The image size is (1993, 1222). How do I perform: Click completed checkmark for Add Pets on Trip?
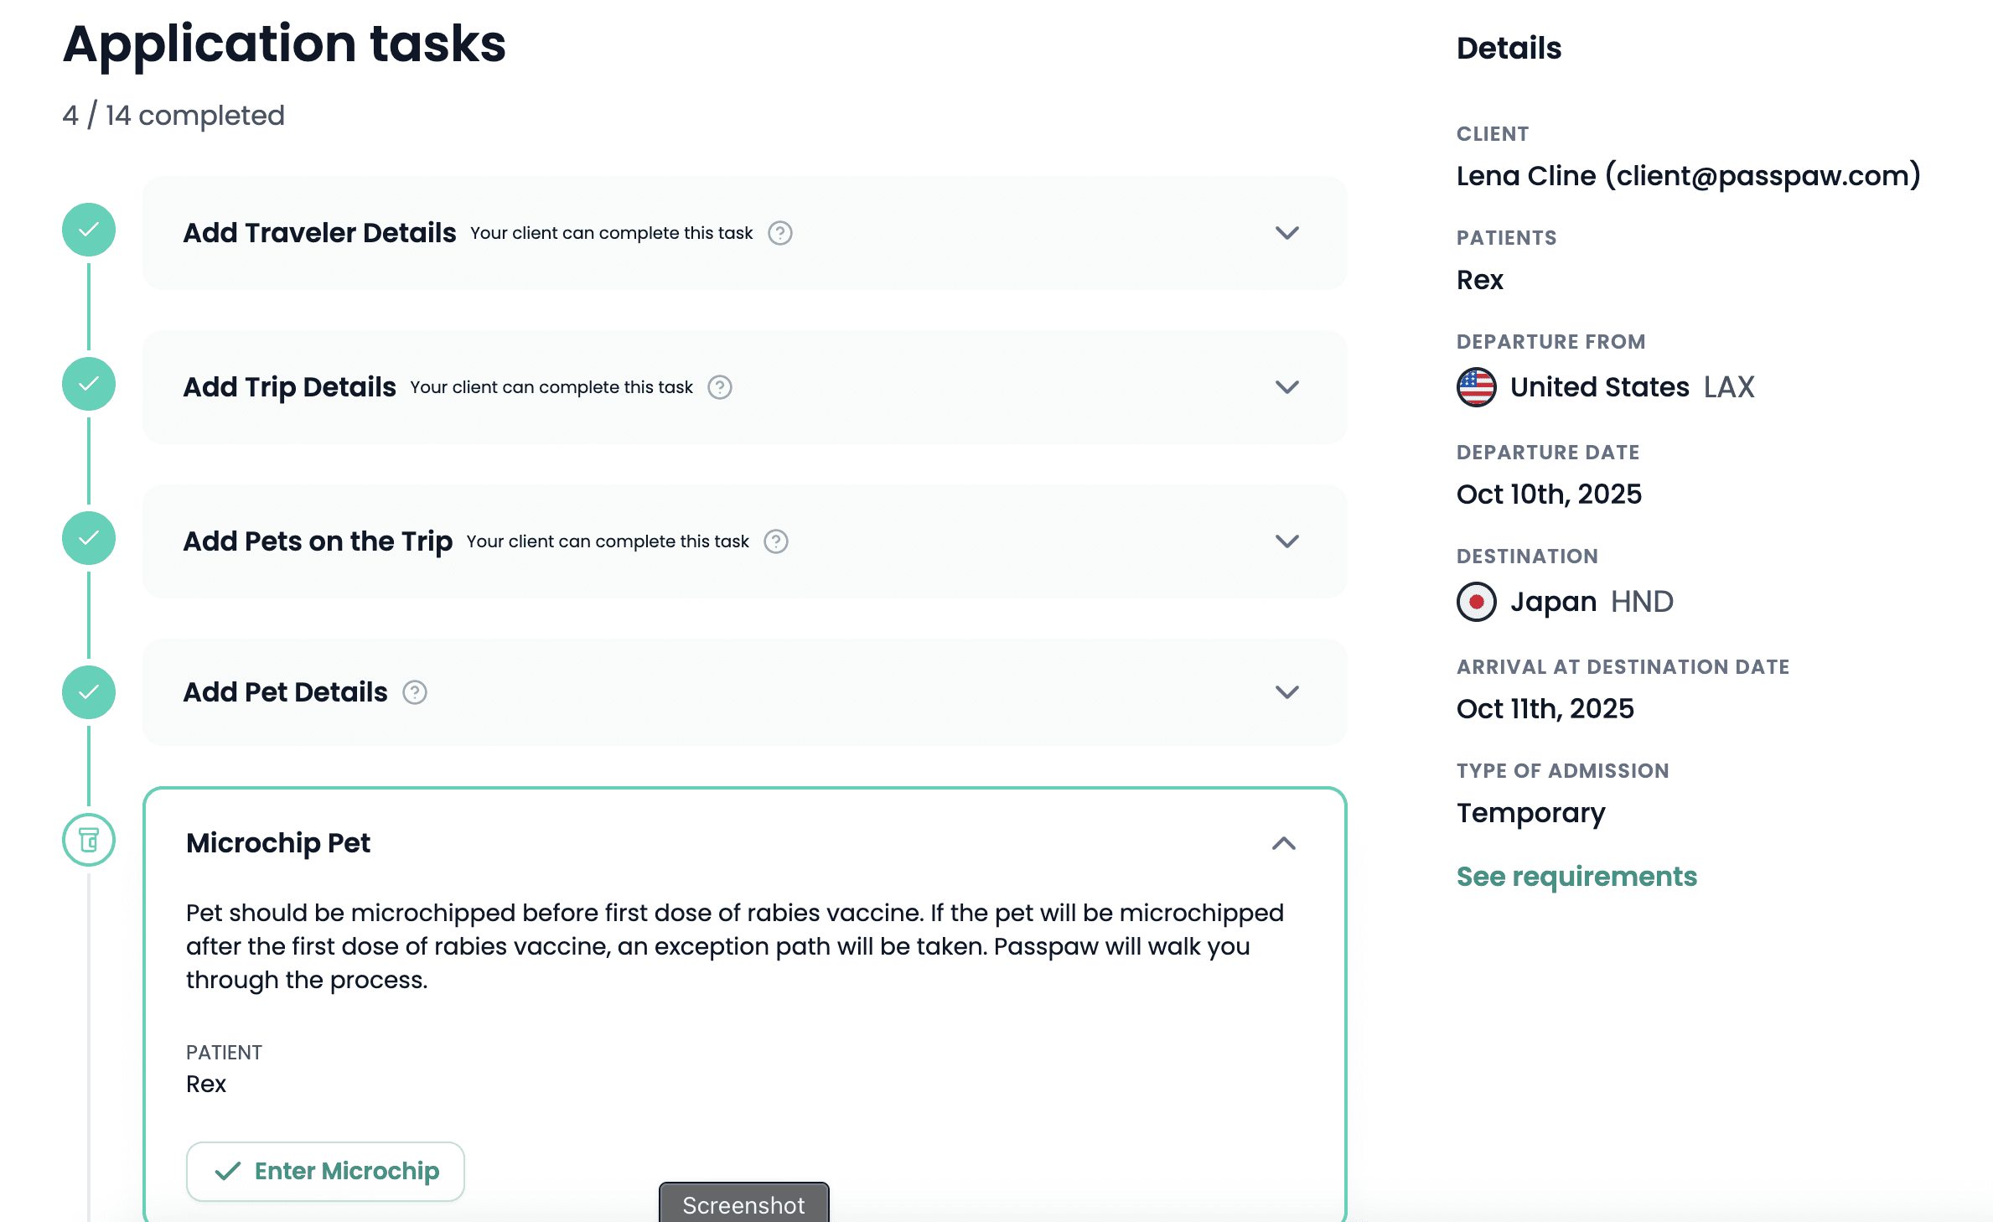pos(89,538)
